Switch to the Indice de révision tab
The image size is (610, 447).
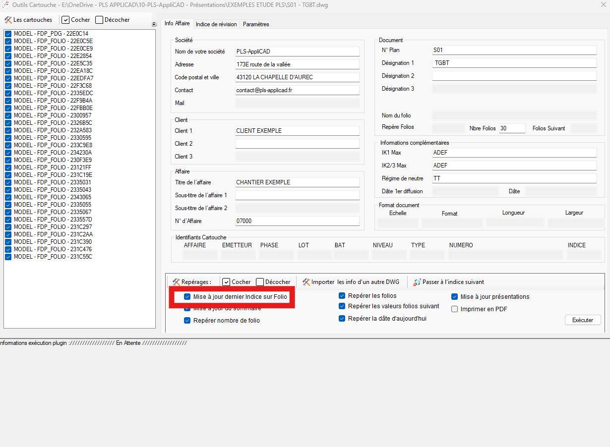216,24
